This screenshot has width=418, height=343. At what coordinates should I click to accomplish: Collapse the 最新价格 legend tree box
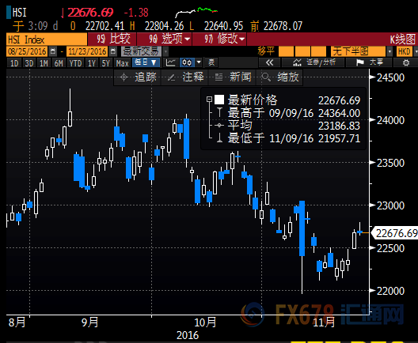(x=210, y=100)
